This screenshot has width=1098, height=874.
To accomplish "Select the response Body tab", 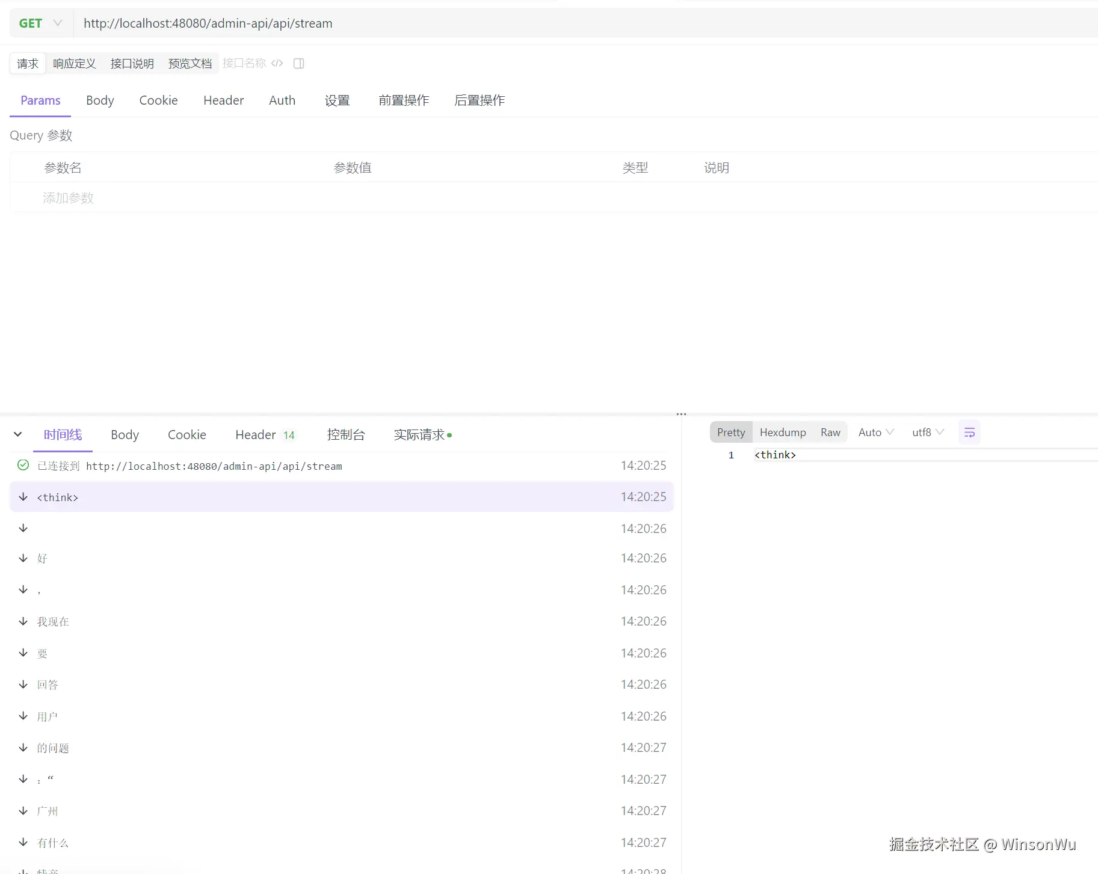I will coord(125,435).
